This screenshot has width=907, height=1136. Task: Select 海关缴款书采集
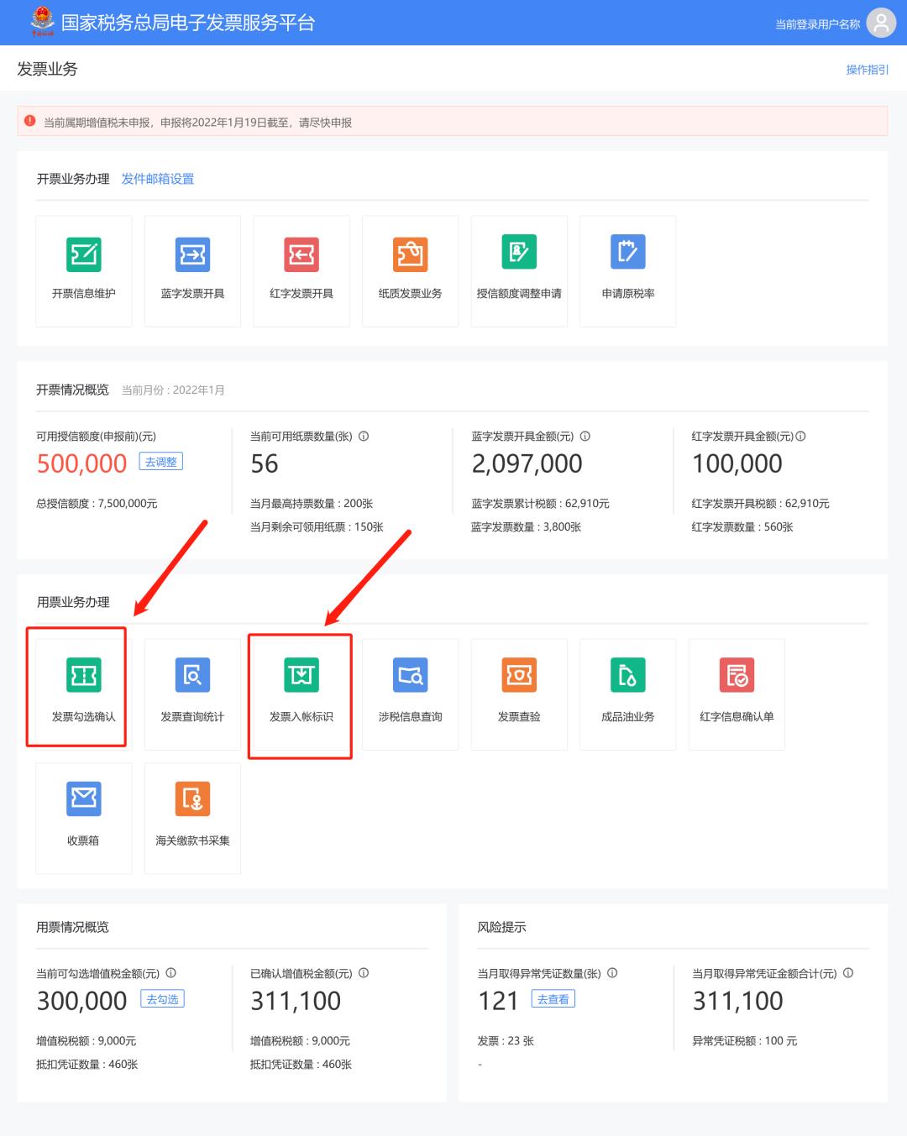(192, 819)
